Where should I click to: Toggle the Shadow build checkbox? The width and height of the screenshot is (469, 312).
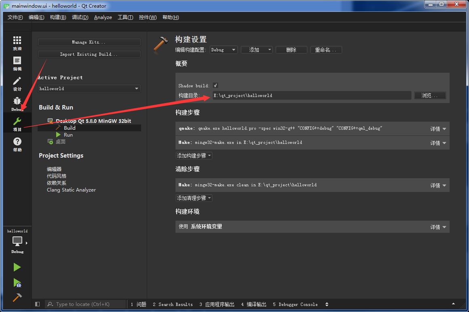(x=215, y=85)
